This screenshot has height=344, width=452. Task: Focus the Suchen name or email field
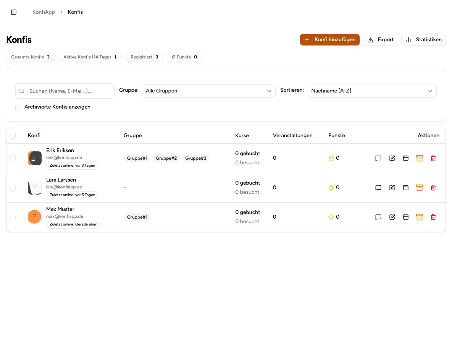click(65, 91)
